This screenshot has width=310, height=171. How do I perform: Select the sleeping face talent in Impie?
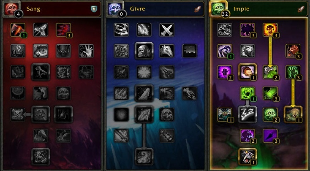247,72
